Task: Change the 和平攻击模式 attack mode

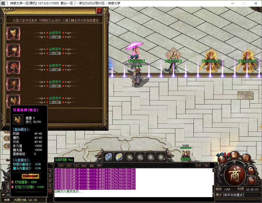Action: [x=230, y=195]
